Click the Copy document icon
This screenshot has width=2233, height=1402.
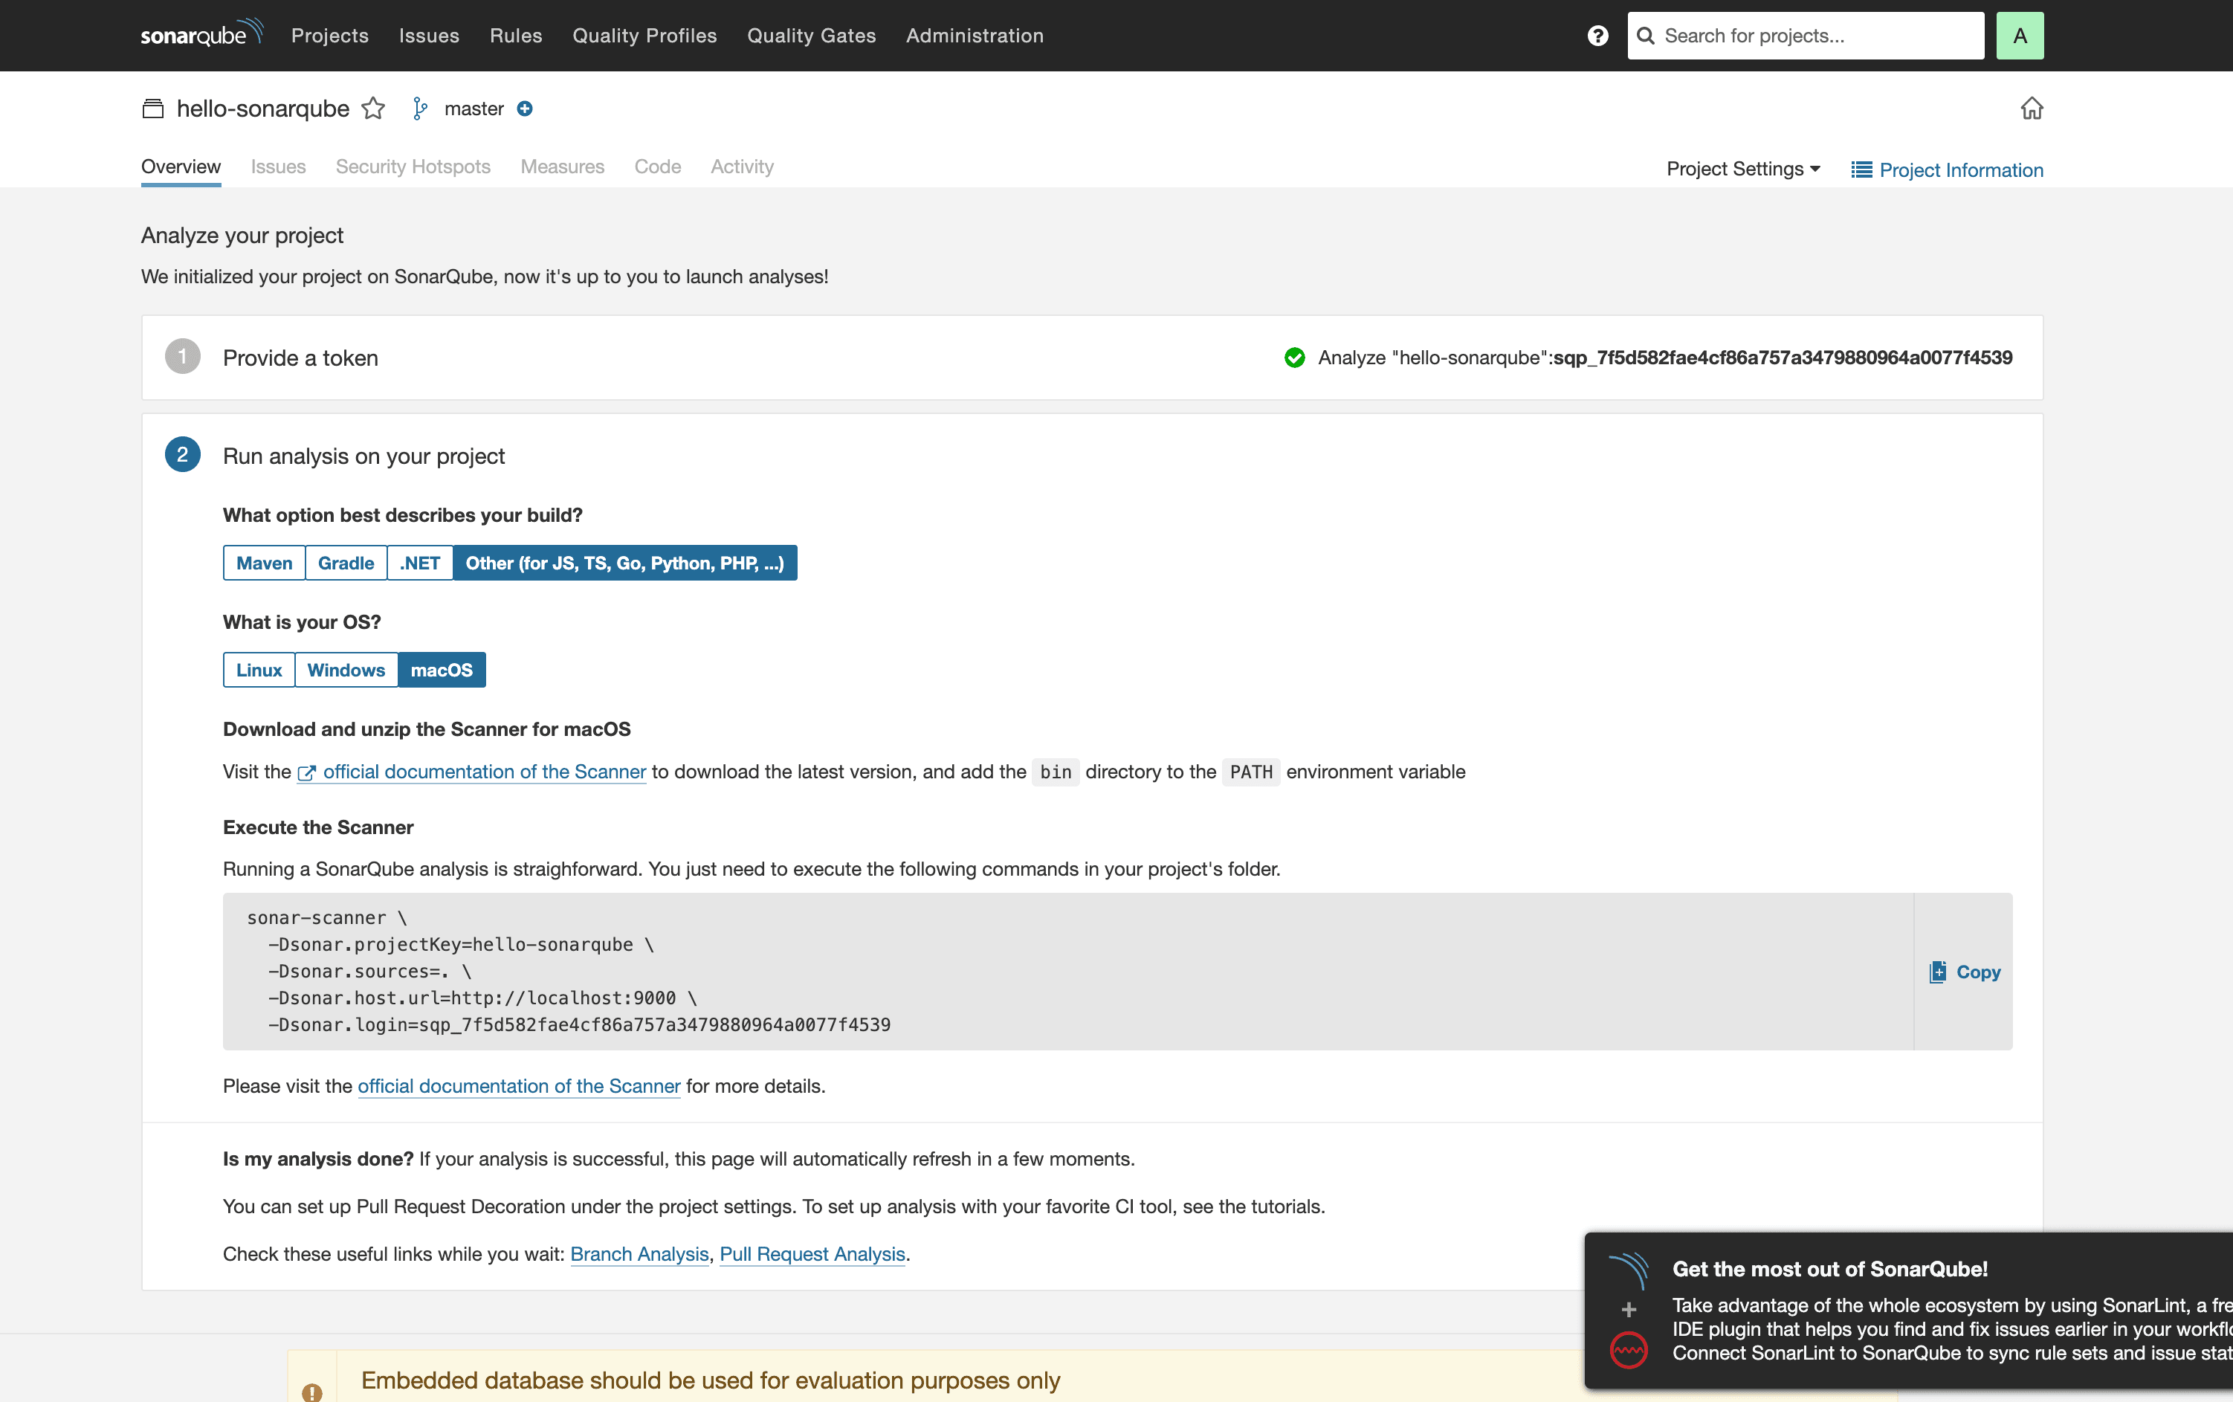1937,972
